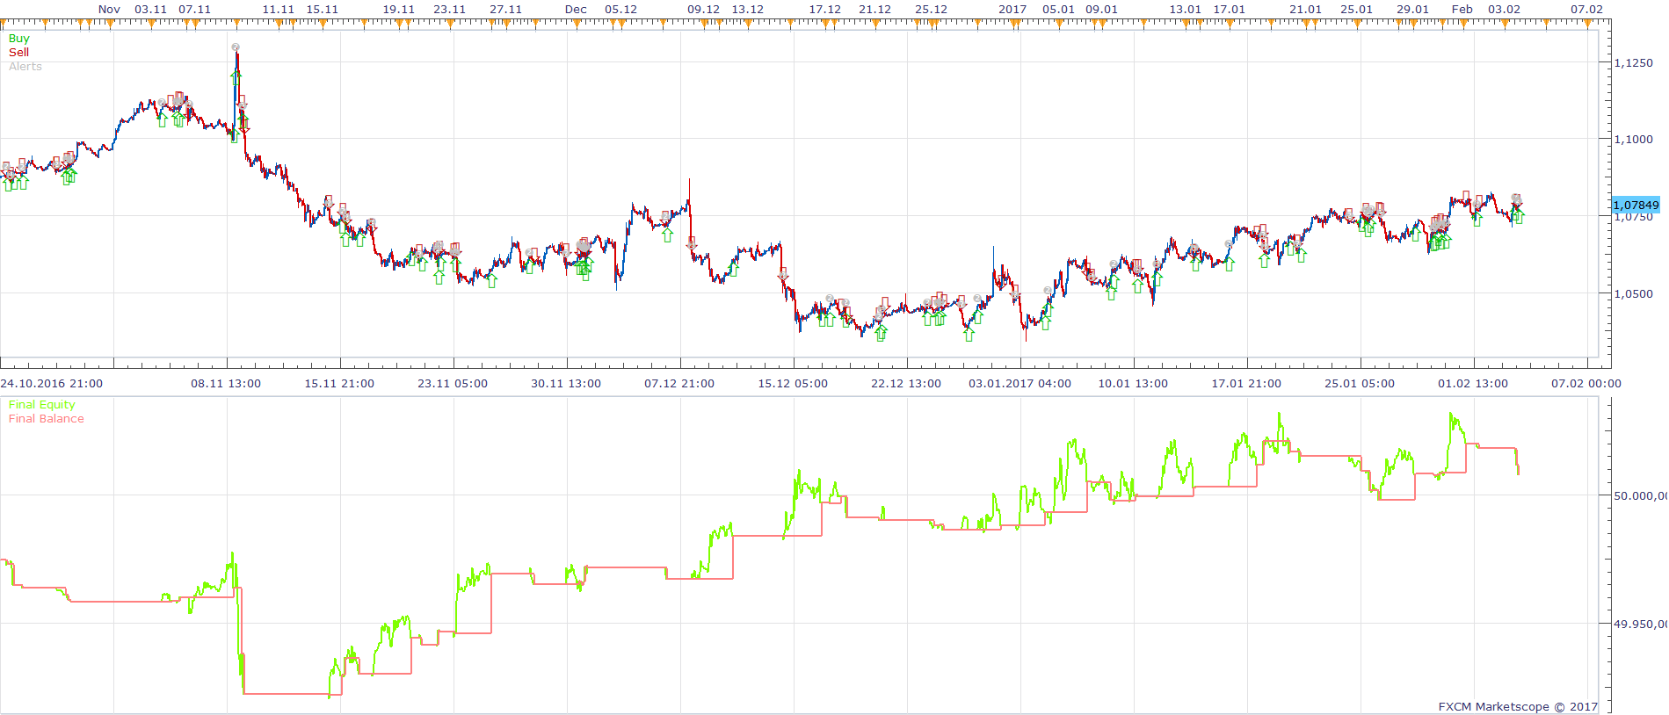Select the Alerts legend label
This screenshot has width=1669, height=715.
click(x=25, y=67)
